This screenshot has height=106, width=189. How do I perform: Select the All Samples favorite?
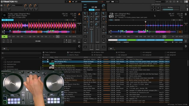(x=98, y=55)
